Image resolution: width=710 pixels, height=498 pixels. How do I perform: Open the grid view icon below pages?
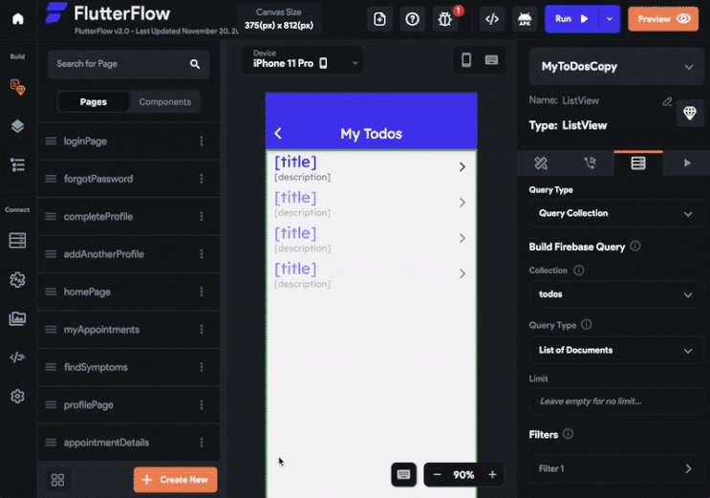57,480
